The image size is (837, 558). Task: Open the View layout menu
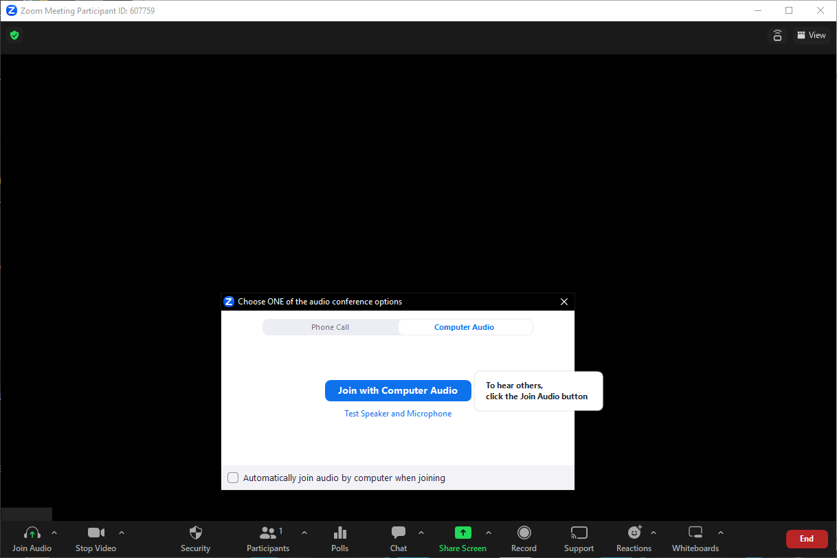pyautogui.click(x=812, y=36)
